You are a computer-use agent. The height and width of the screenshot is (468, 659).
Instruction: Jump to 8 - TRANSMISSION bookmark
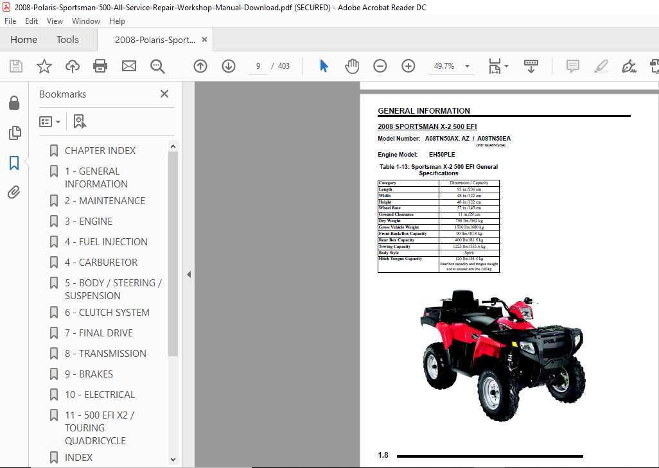105,354
